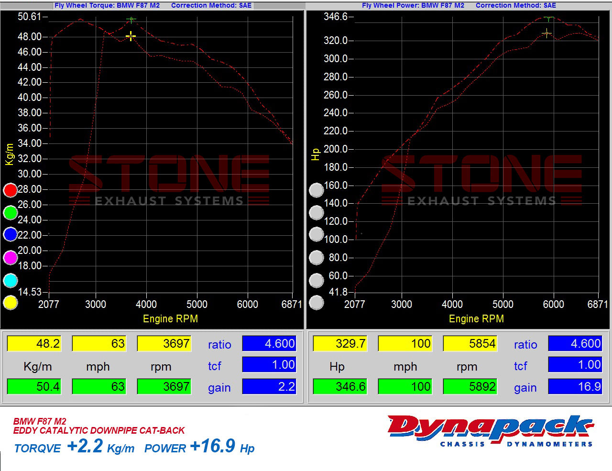Viewport: 612px width, 471px height.
Task: Toggle the green run indicator on torque graph
Action: [11, 213]
